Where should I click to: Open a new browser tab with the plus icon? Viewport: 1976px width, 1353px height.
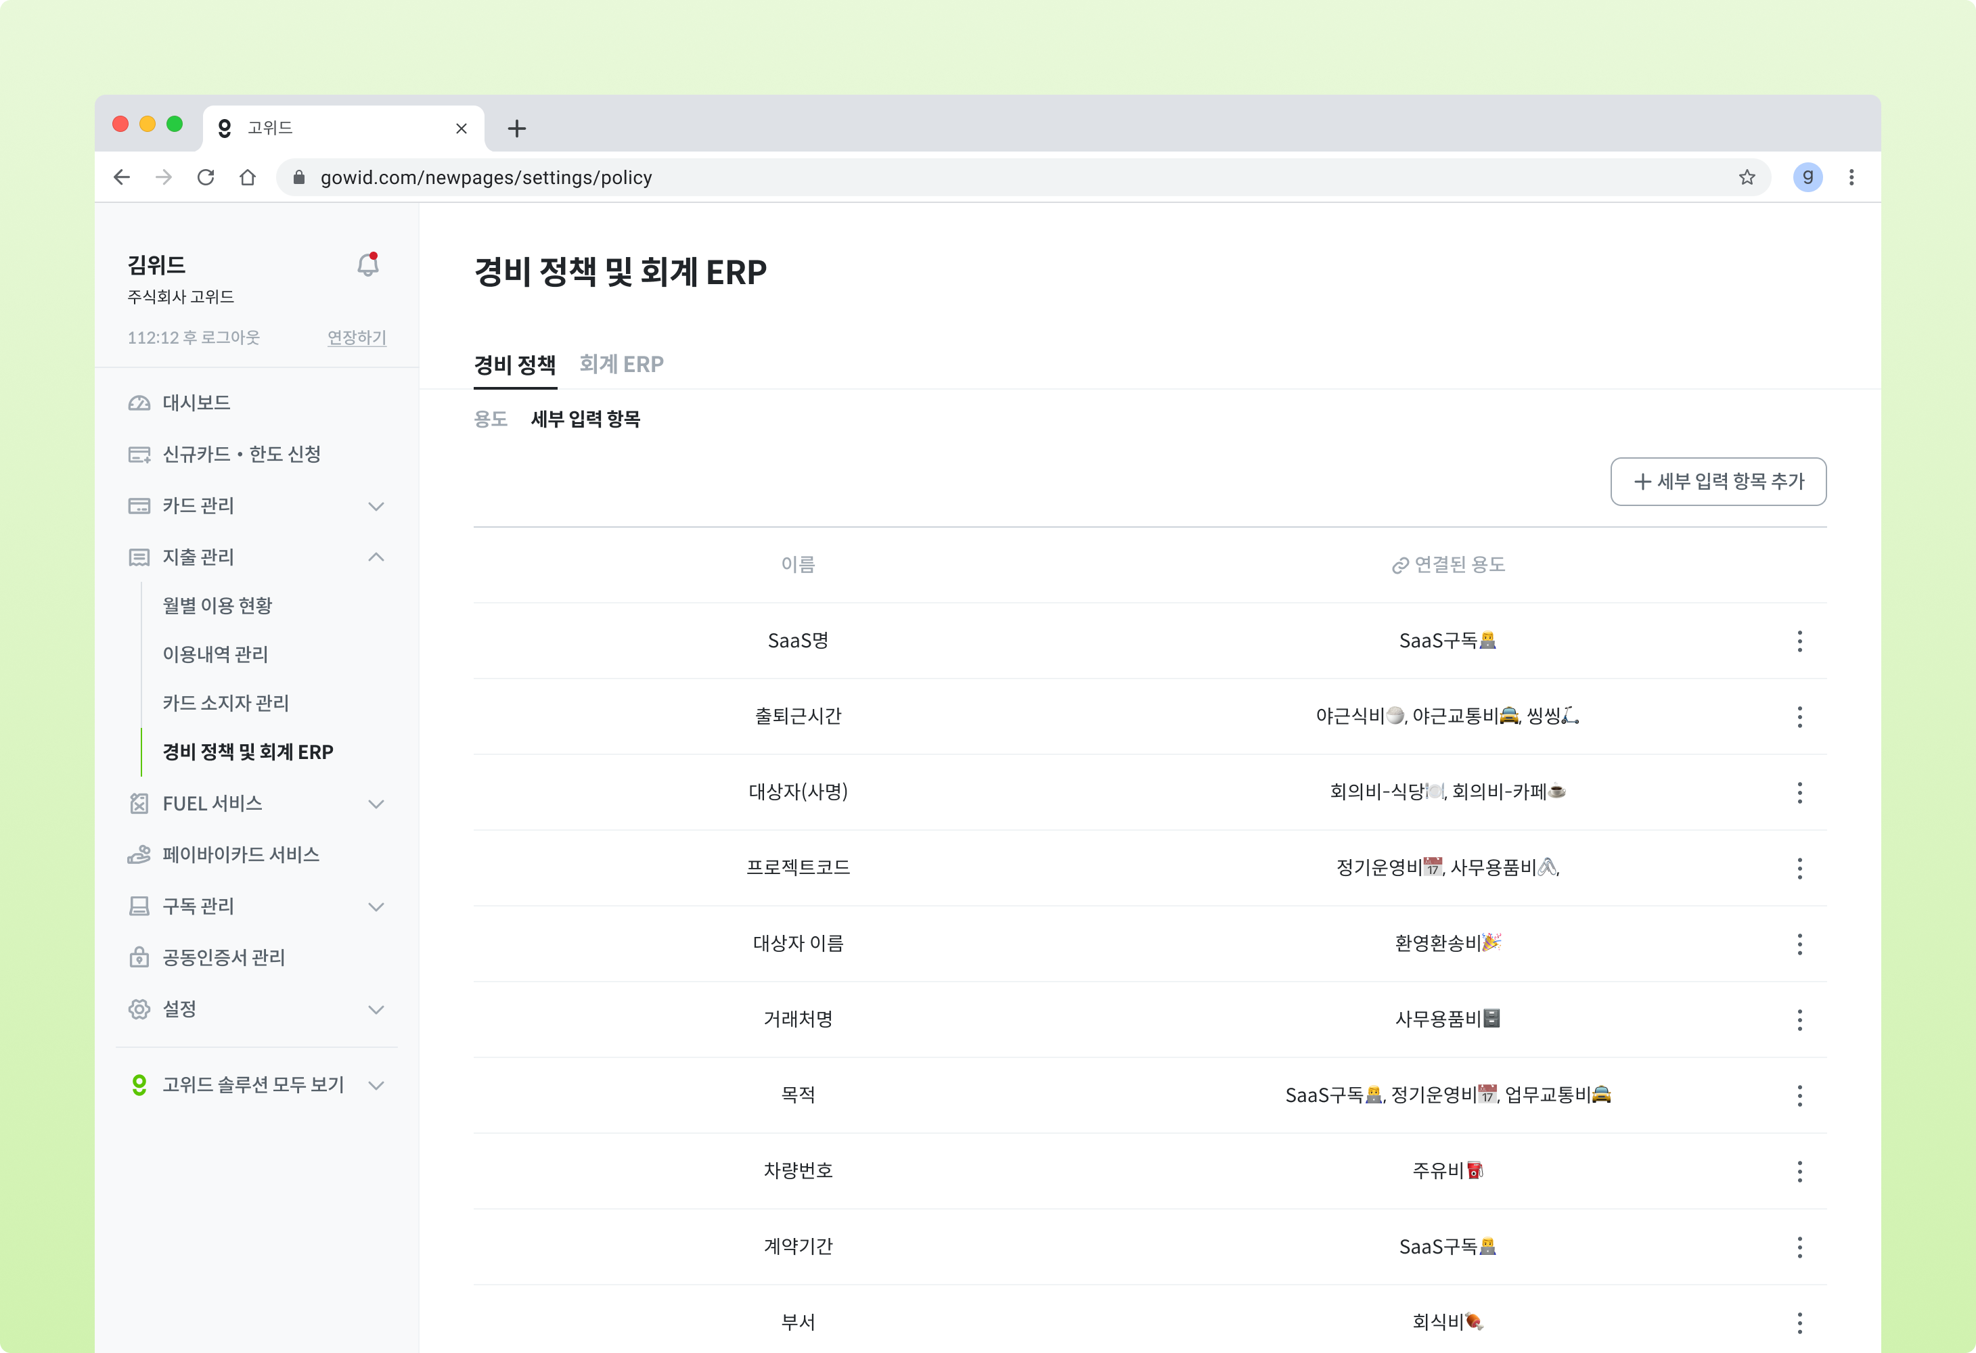point(516,129)
